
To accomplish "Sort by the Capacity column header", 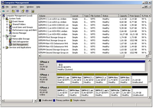I will click(124, 16).
